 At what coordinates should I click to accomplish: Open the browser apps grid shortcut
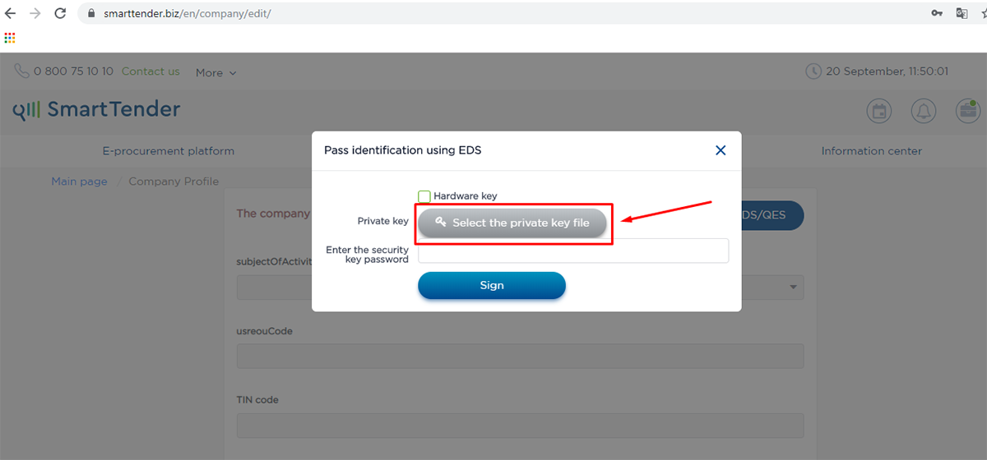[10, 37]
